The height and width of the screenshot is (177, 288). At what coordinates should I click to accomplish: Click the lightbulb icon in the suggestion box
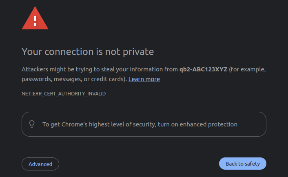(32, 124)
